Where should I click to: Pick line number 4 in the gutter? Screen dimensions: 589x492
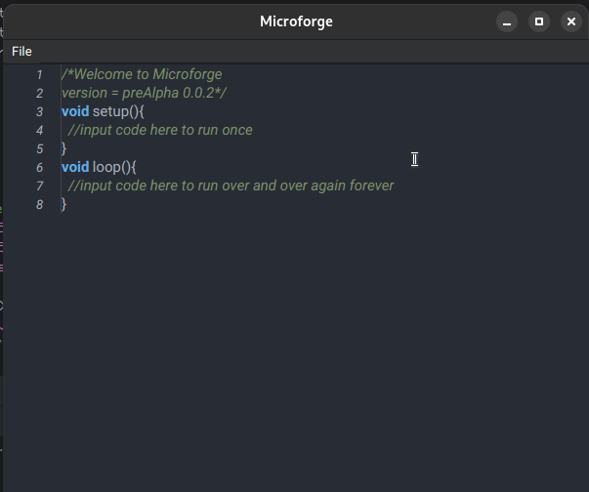[x=39, y=130]
